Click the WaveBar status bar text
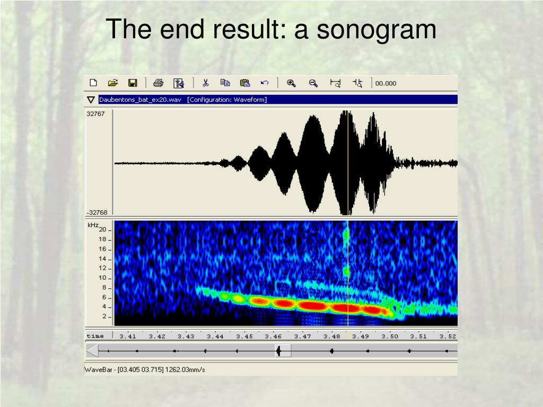 tap(145, 369)
